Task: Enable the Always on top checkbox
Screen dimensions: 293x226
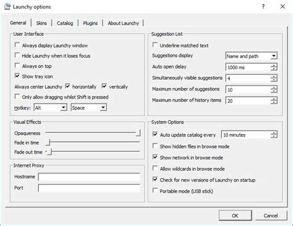Action: 17,65
